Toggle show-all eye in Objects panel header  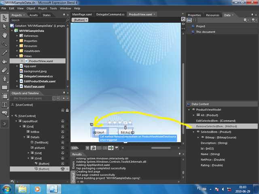[63, 110]
